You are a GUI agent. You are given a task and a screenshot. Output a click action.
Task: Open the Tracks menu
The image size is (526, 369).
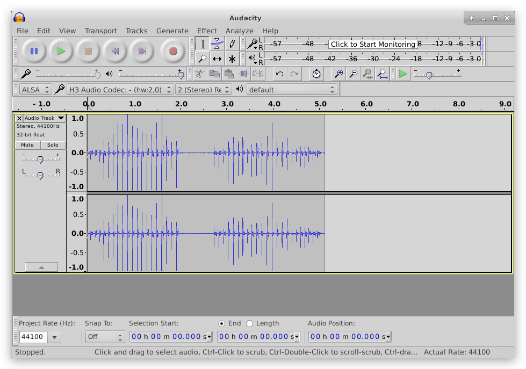(136, 31)
